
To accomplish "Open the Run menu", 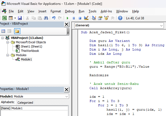I will click(x=81, y=11).
